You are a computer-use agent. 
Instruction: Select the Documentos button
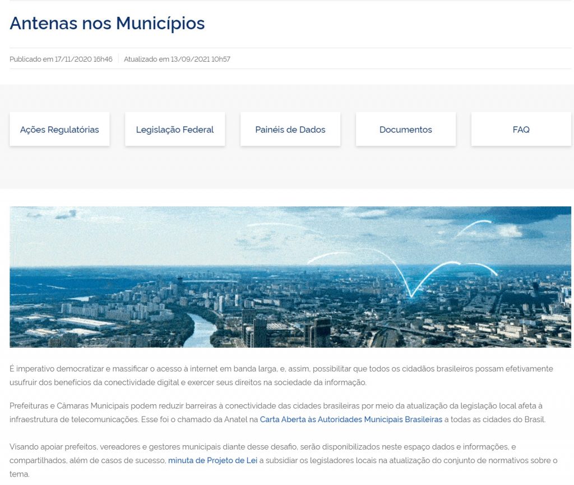click(x=406, y=130)
